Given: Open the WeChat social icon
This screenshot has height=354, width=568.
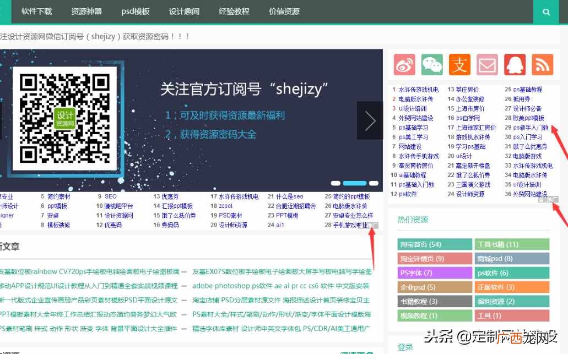Looking at the screenshot, I should [x=432, y=64].
